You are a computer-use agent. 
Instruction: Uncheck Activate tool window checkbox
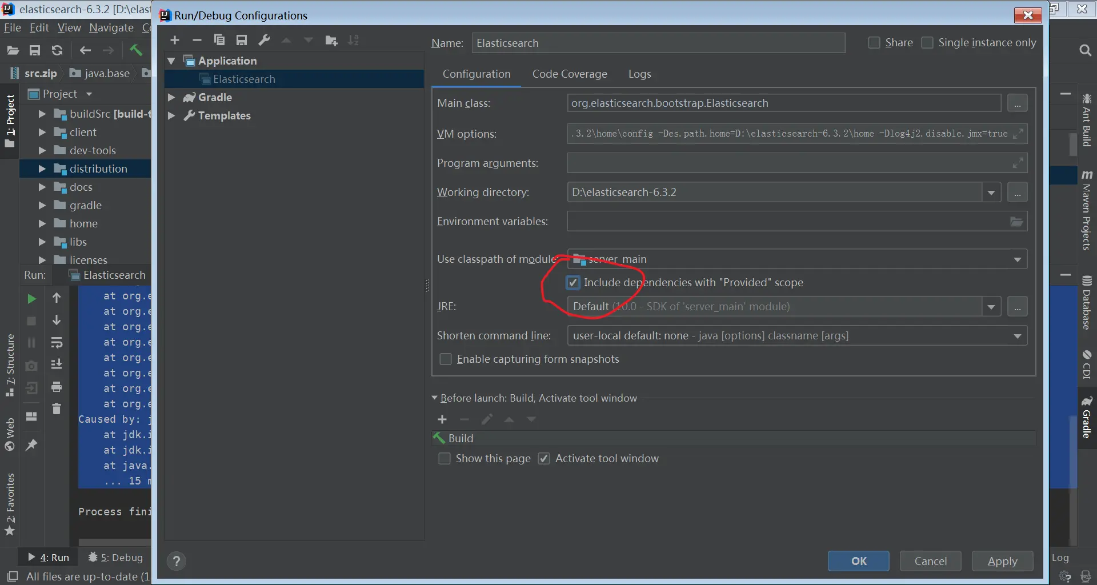(x=544, y=458)
